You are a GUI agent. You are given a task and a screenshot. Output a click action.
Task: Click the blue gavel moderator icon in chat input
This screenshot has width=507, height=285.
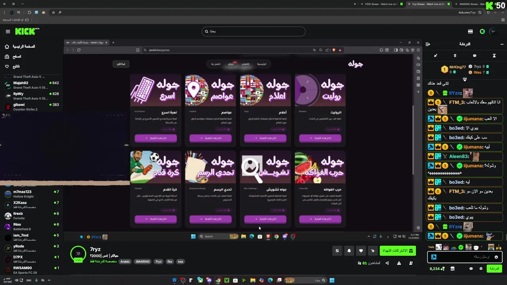[x=434, y=257]
